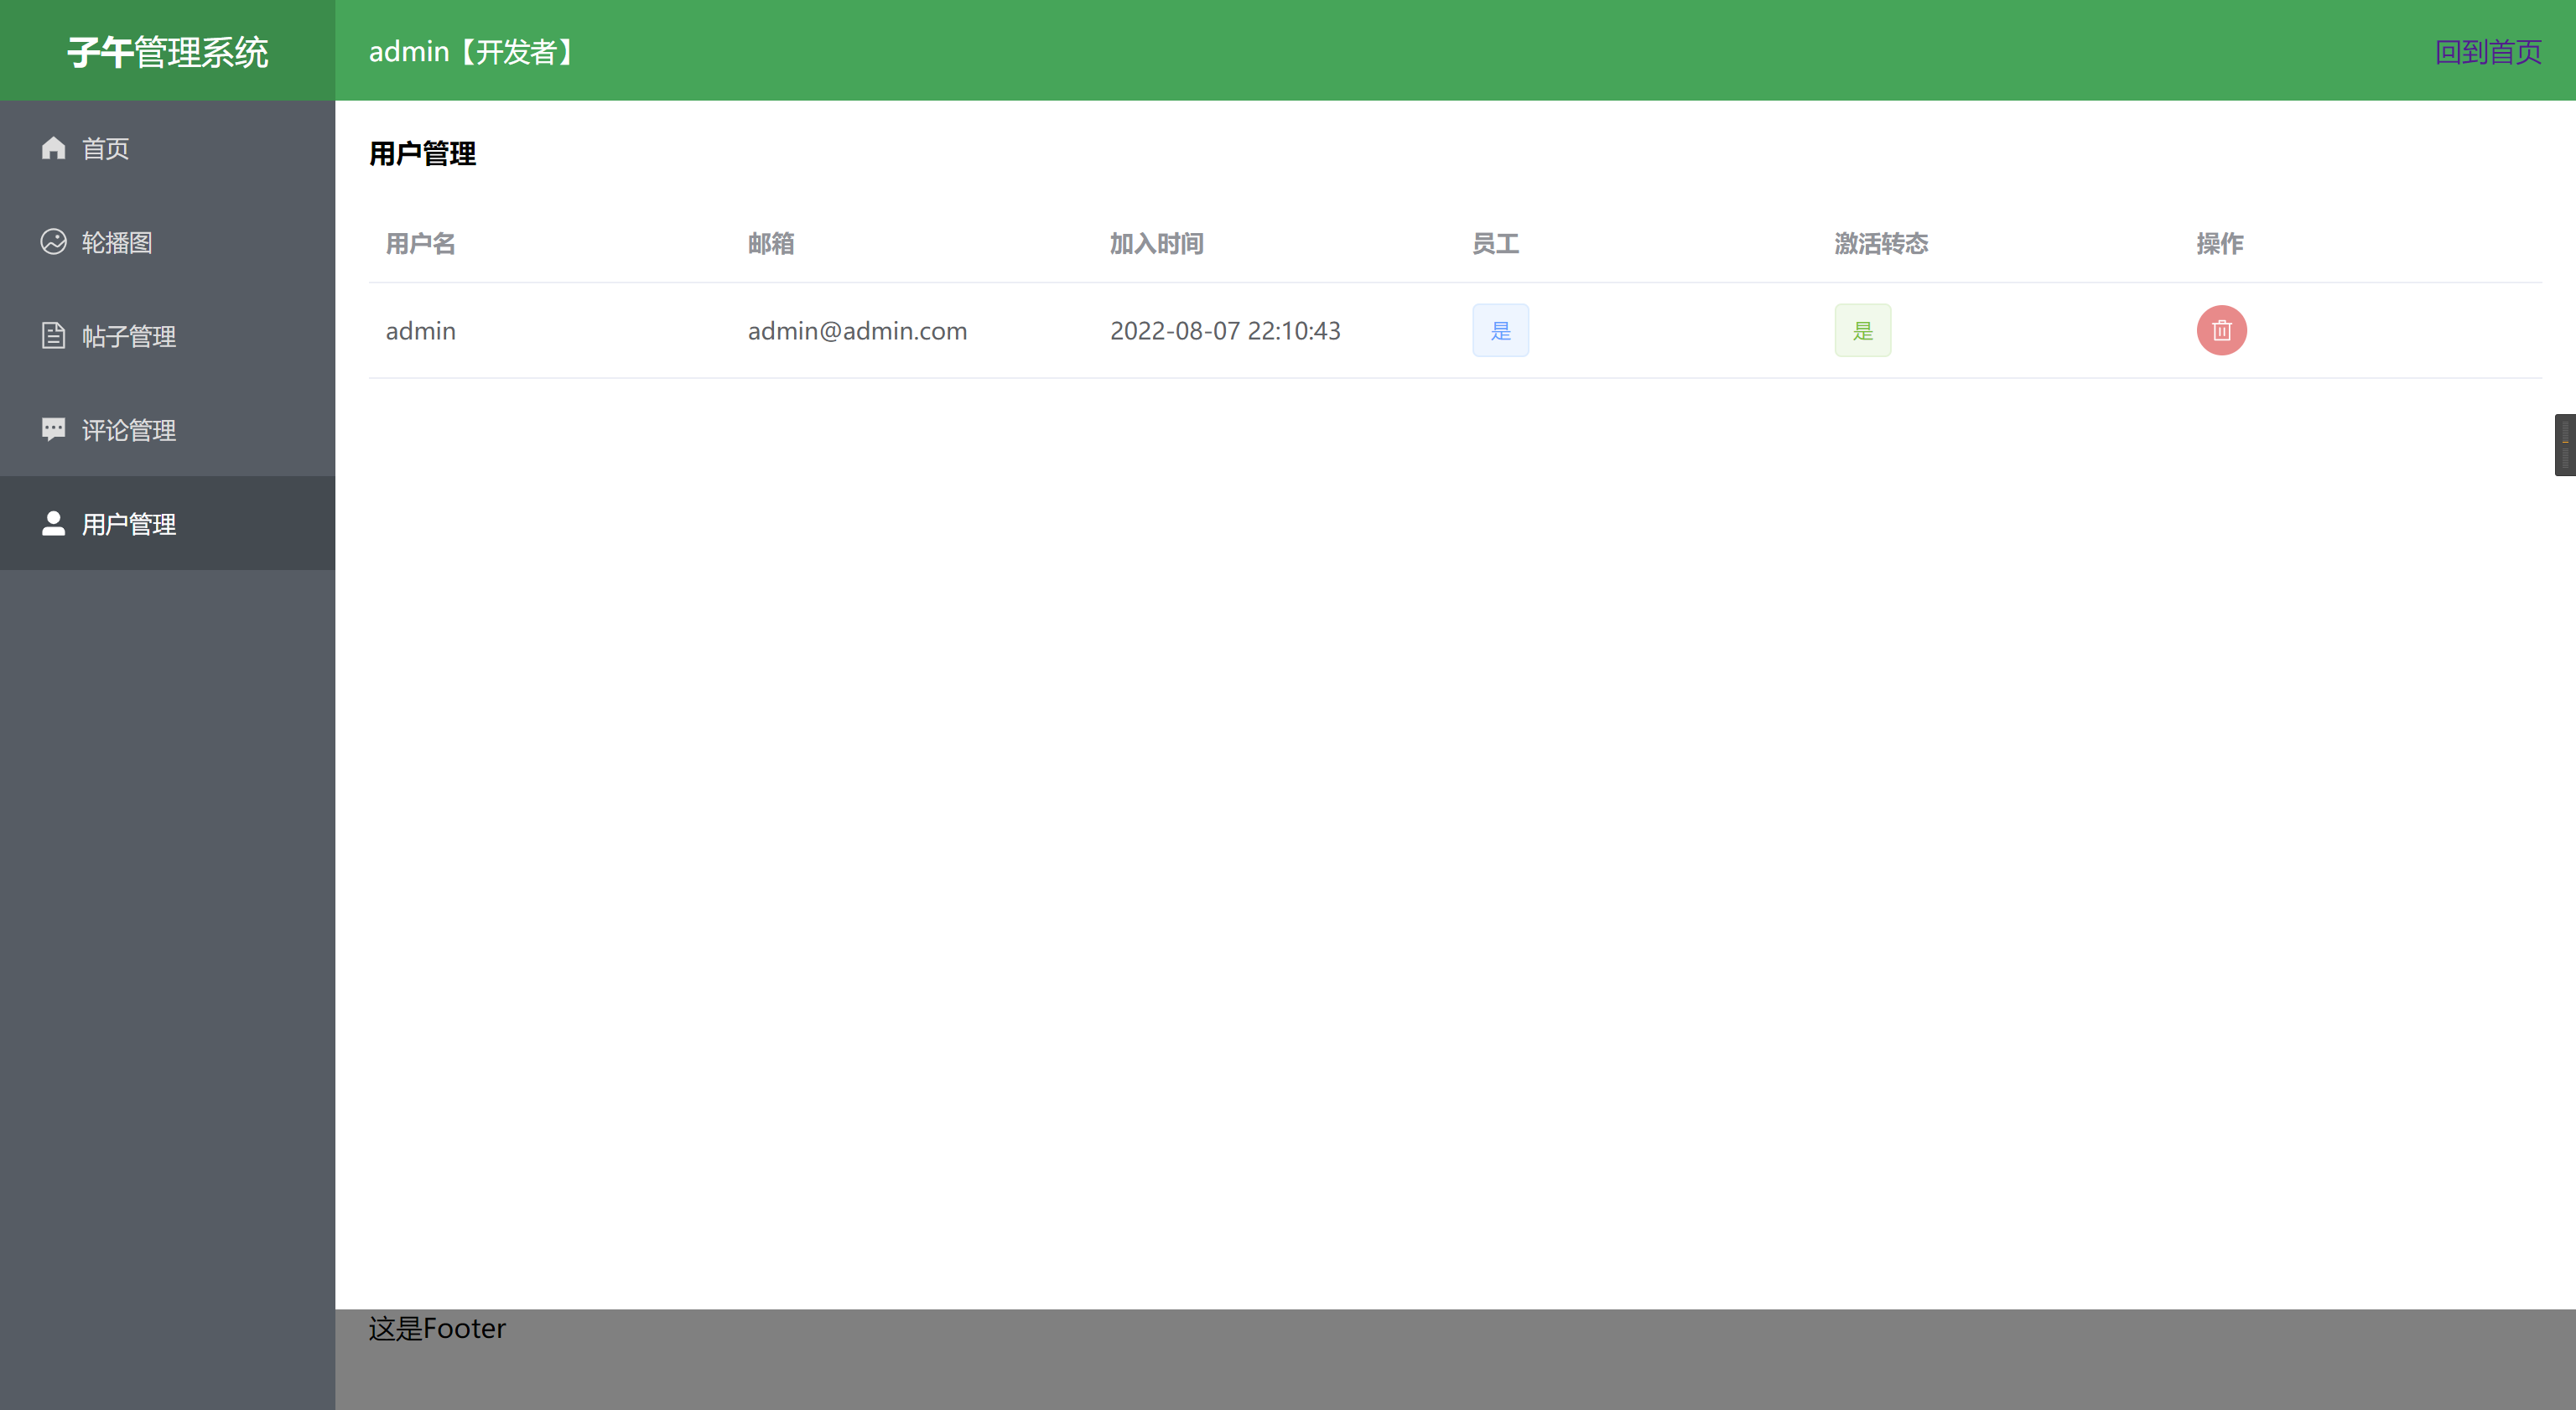Click the small dark handle on the right edge

(2565, 444)
